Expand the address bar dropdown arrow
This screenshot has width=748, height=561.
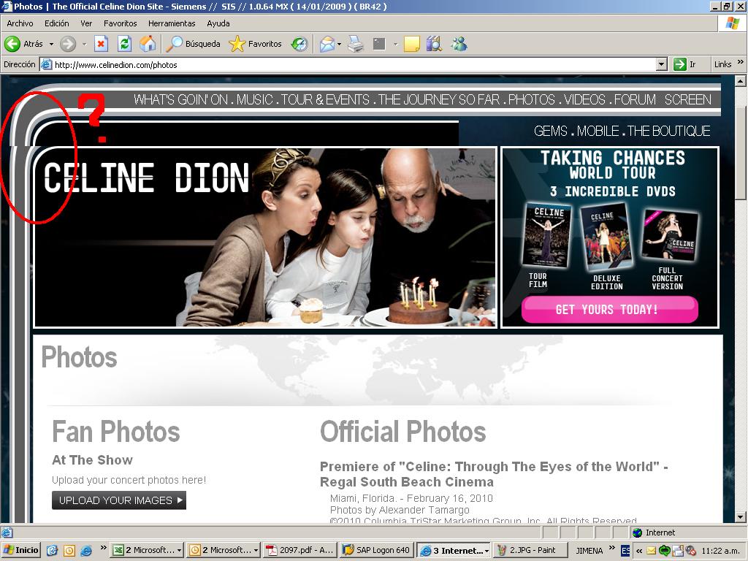point(661,64)
